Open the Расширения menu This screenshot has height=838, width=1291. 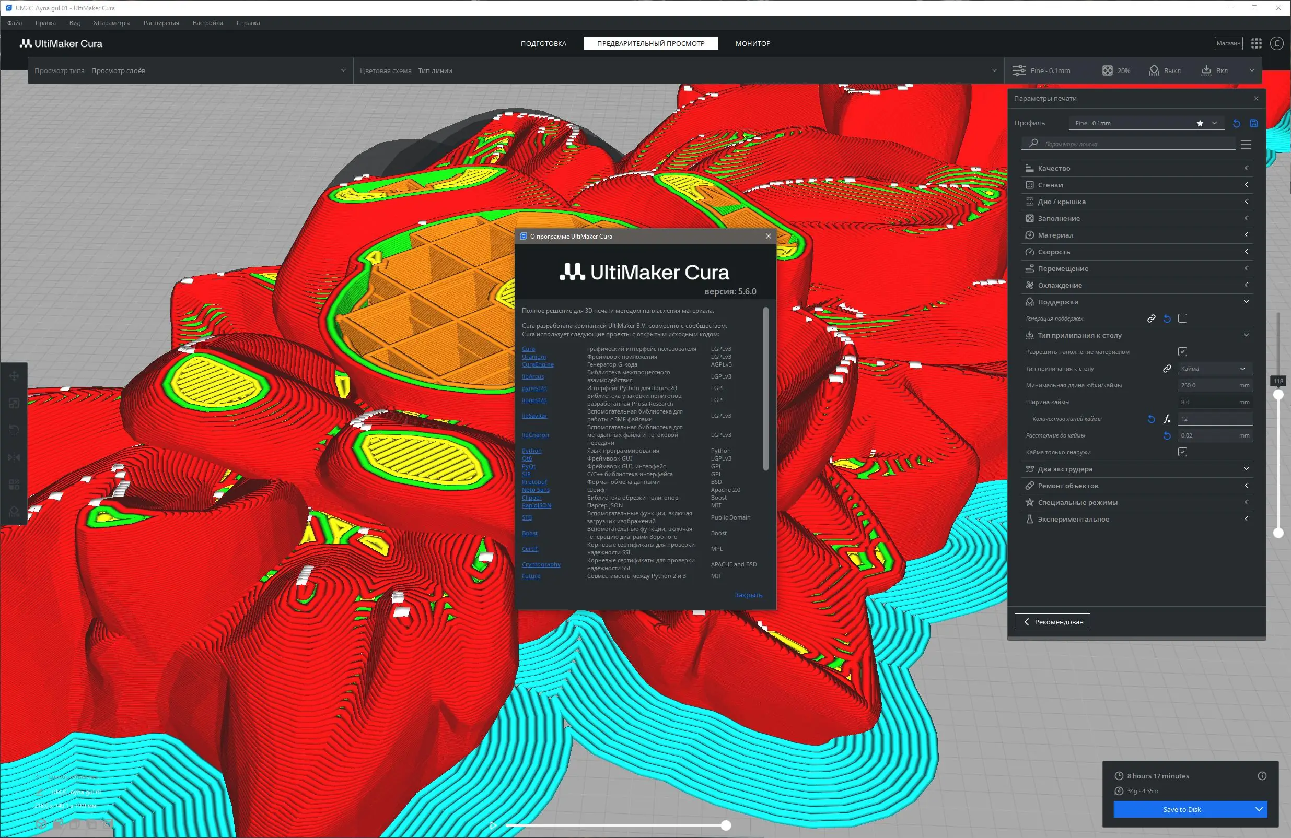[160, 23]
